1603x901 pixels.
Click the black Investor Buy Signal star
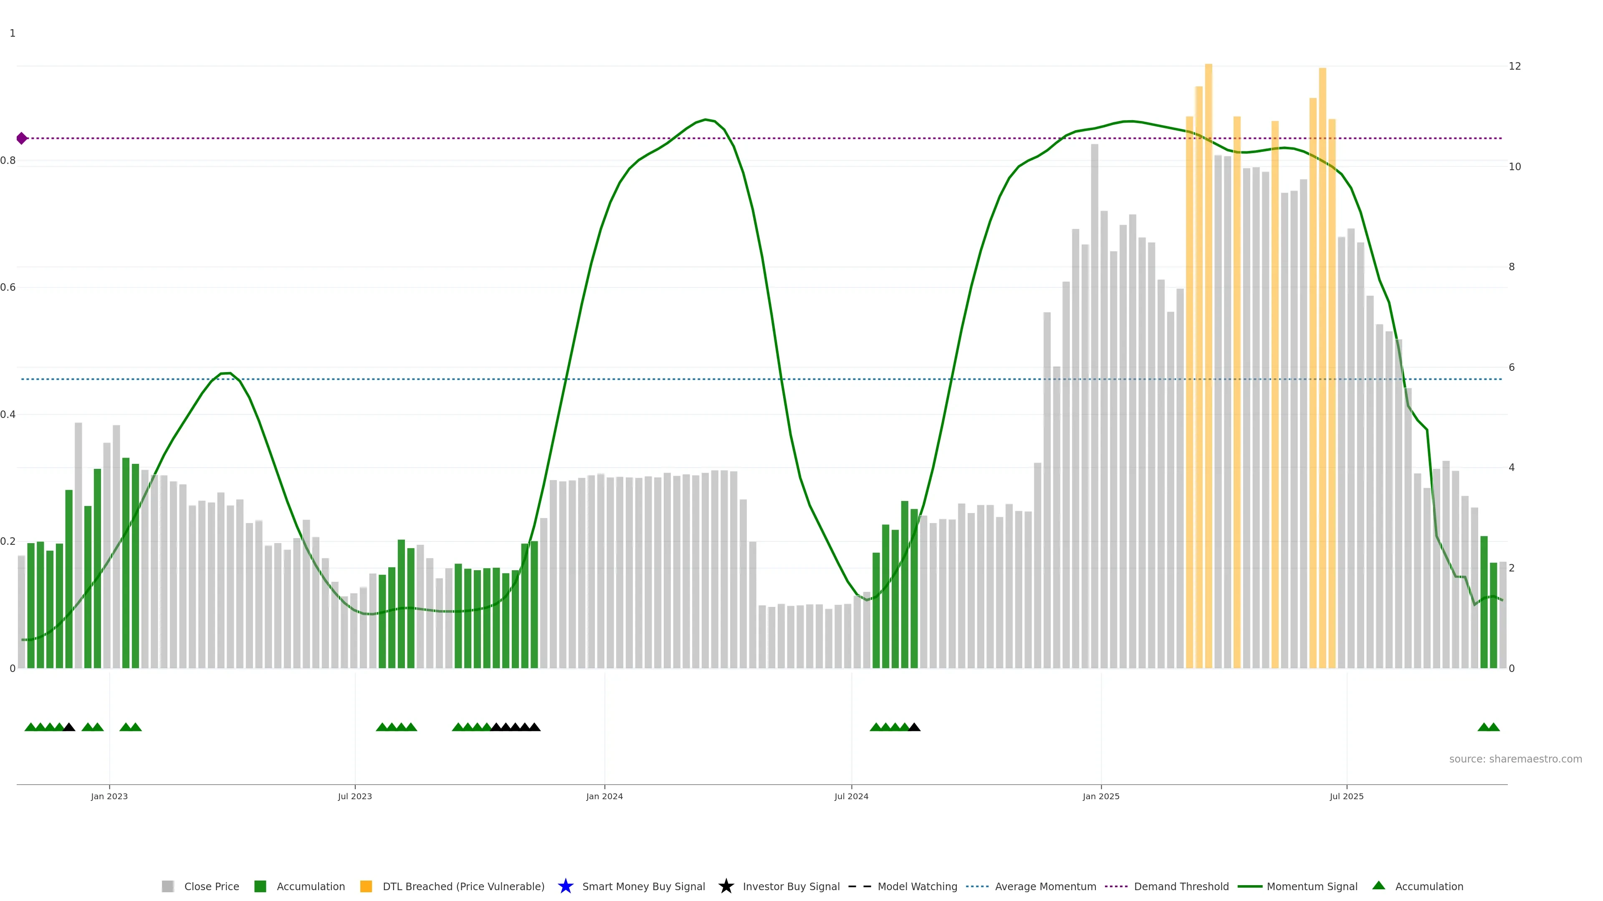click(x=726, y=886)
